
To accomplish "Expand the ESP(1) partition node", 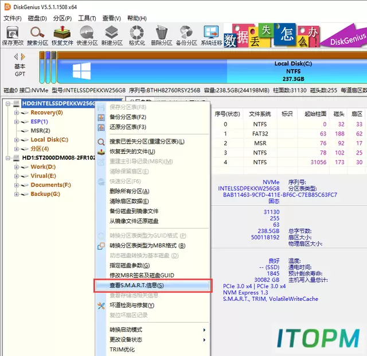I will pyautogui.click(x=17, y=122).
